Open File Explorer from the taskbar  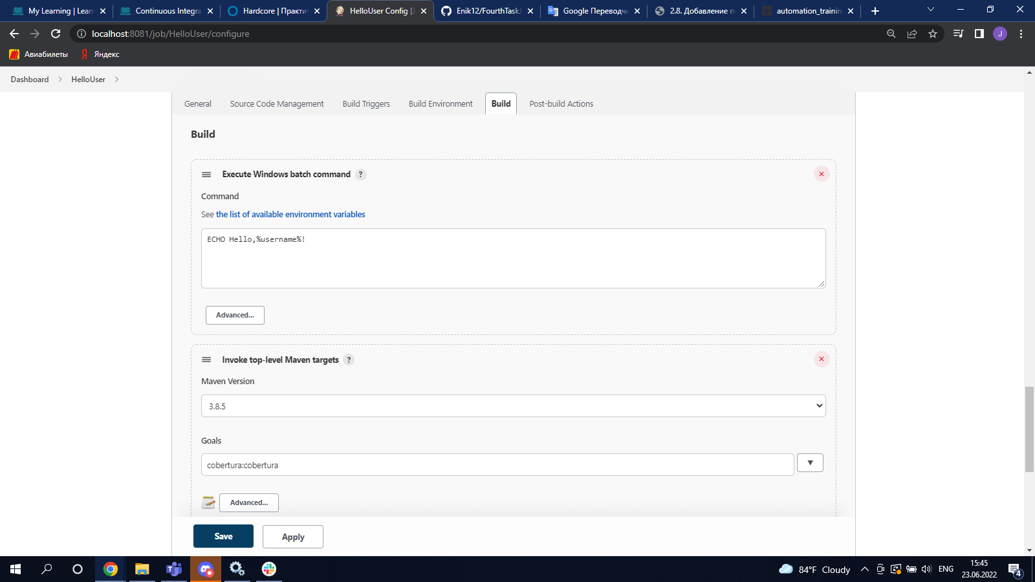tap(142, 569)
